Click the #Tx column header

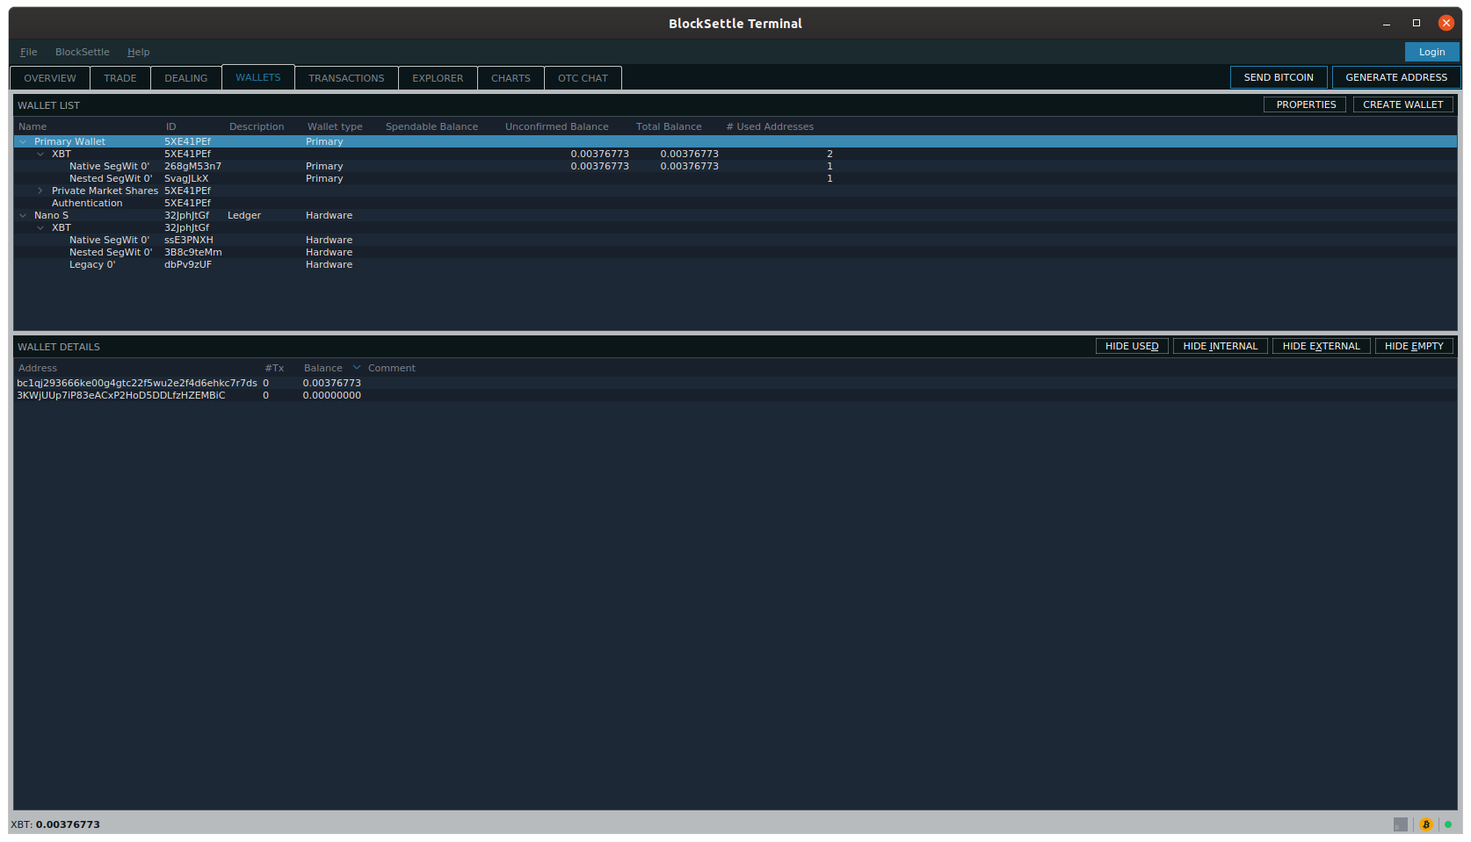(275, 368)
